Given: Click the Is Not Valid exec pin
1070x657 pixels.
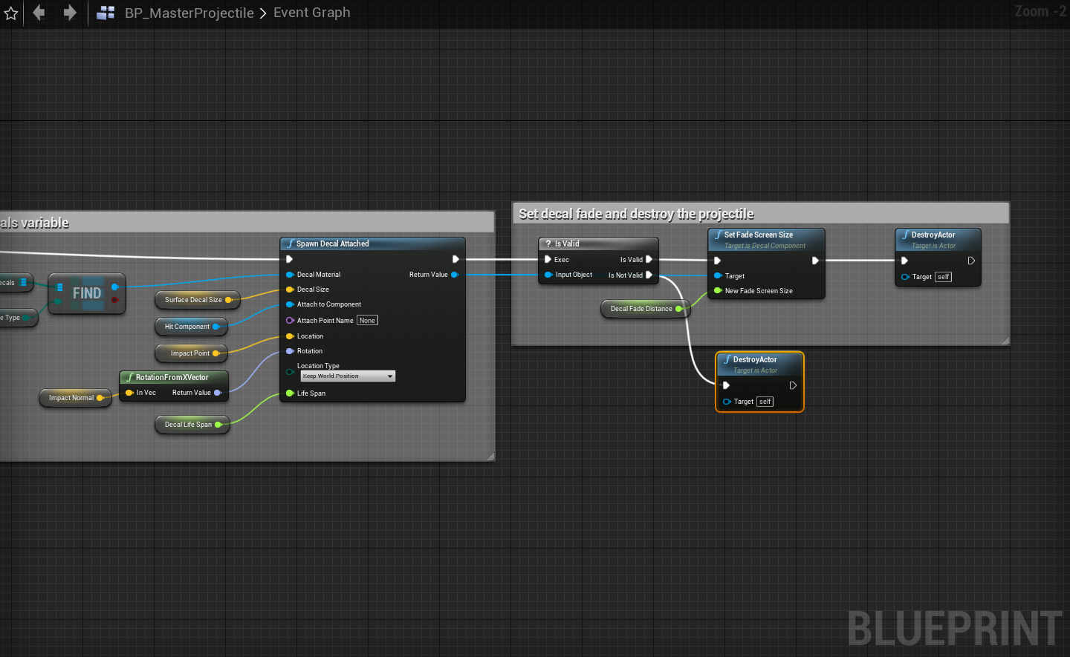Looking at the screenshot, I should point(649,275).
